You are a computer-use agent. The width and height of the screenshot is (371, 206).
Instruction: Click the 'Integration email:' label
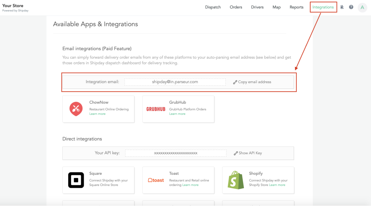(x=102, y=82)
